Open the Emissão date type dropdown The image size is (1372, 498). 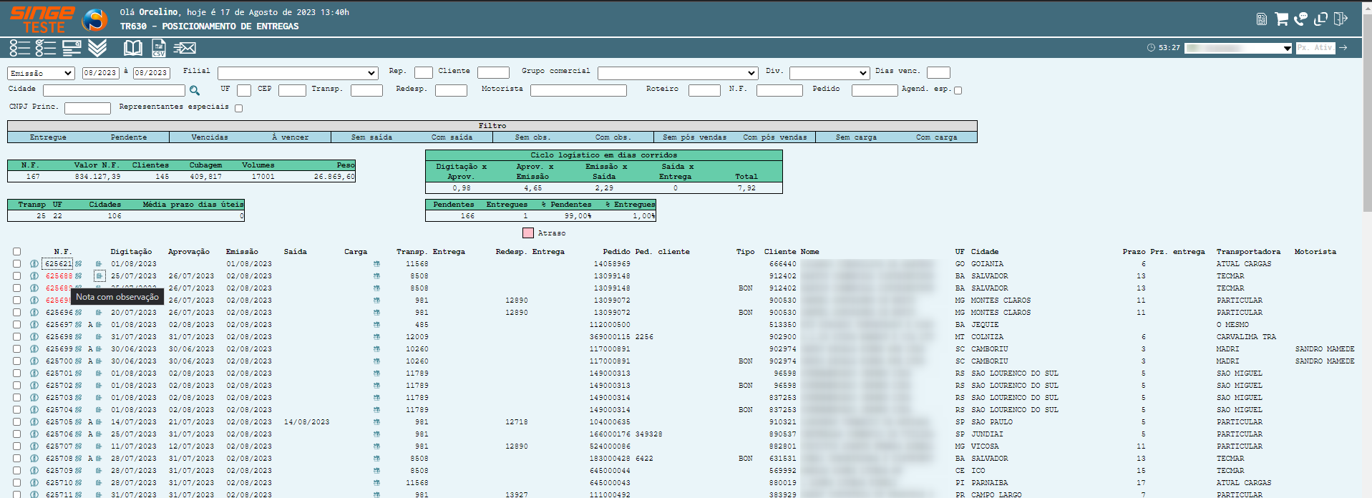(x=41, y=73)
